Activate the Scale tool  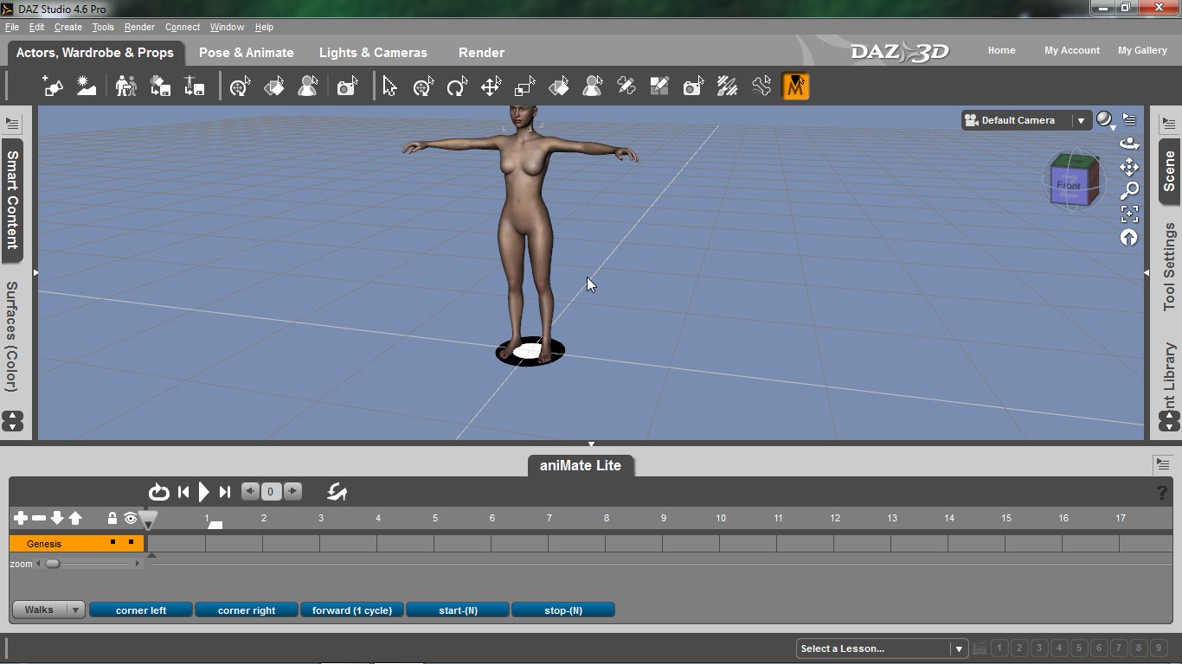[x=524, y=86]
